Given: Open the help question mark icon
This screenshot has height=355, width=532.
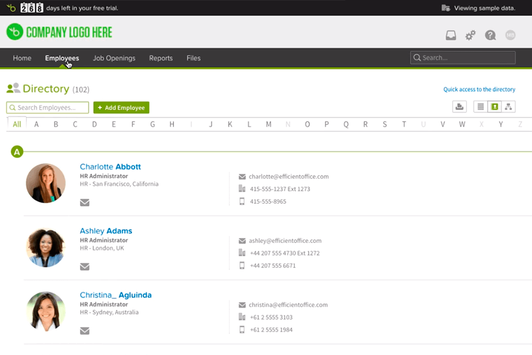Looking at the screenshot, I should (490, 35).
